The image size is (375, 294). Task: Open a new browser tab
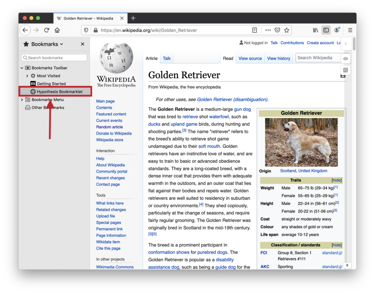133,18
